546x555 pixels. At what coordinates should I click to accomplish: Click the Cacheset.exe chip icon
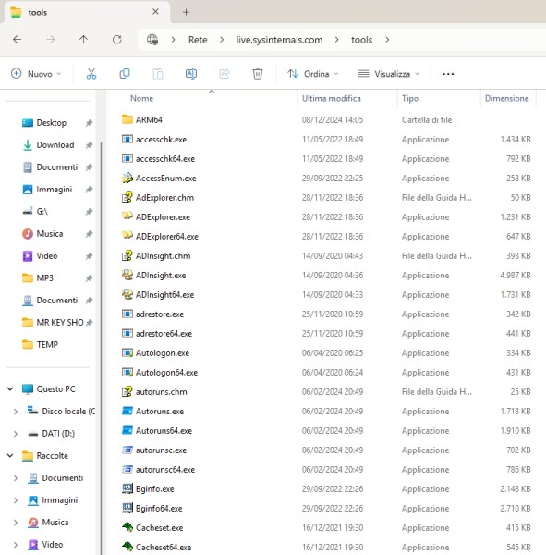pos(127,527)
